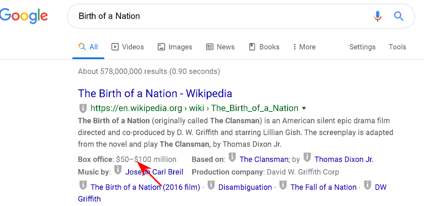
Task: Open search Settings
Action: [362, 47]
